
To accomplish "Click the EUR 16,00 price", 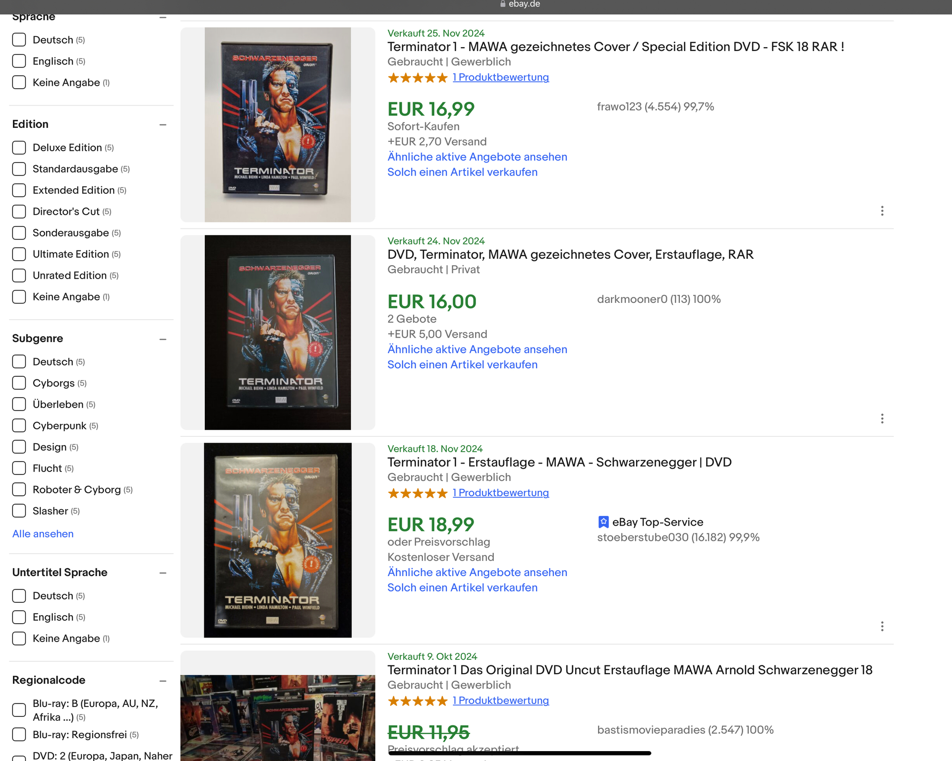I will click(x=432, y=302).
